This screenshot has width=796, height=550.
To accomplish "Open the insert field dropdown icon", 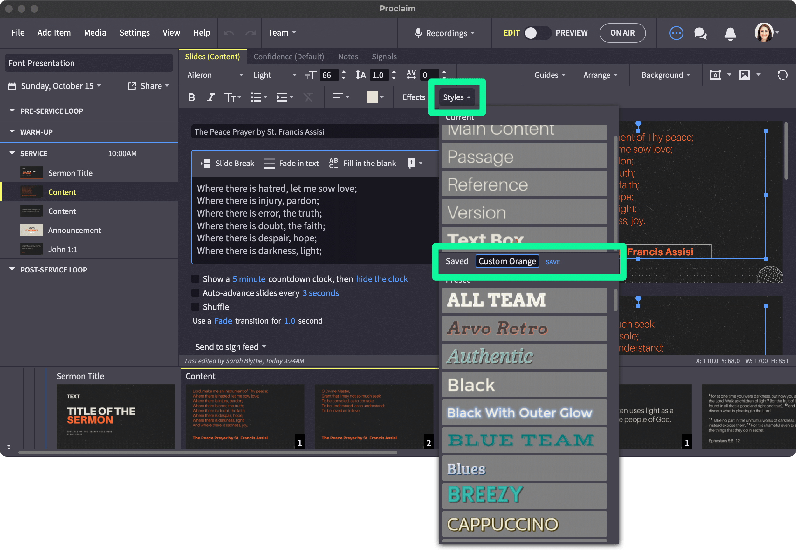I will pyautogui.click(x=415, y=163).
